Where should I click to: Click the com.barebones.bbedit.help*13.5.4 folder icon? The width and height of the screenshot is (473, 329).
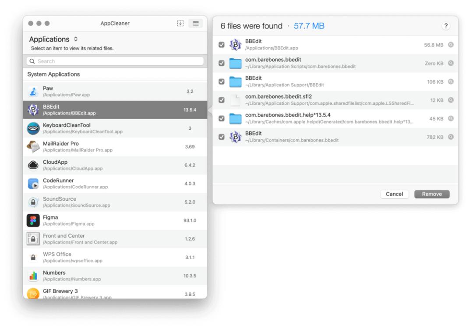(235, 119)
